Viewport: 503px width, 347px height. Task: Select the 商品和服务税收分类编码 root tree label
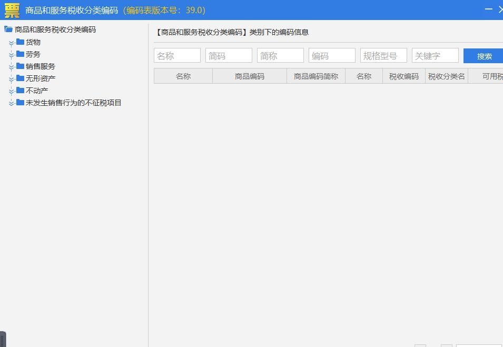(55, 30)
